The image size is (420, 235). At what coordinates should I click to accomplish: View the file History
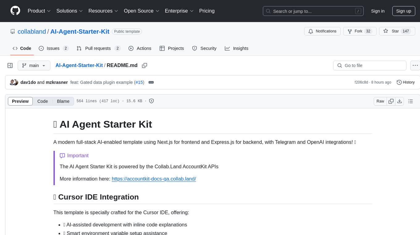pos(405,82)
